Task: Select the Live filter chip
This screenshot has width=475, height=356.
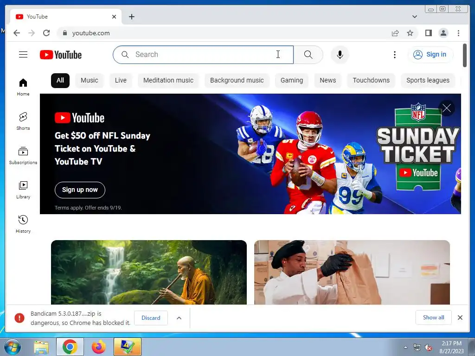Action: coord(121,81)
